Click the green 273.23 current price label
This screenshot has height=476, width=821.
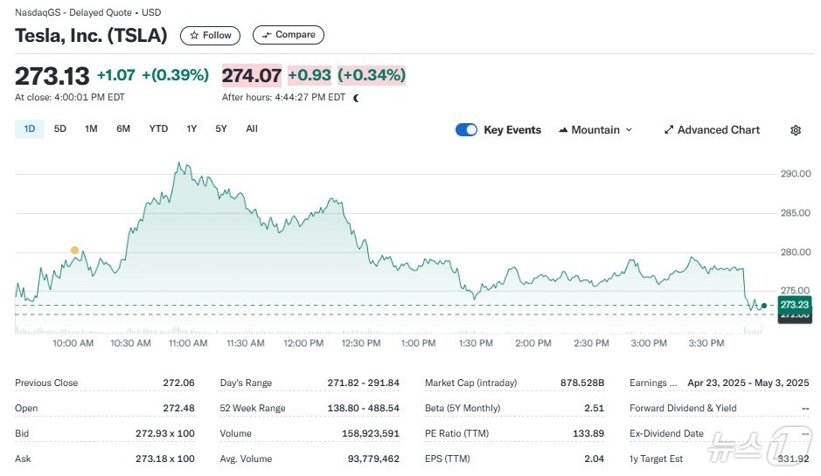pos(795,305)
